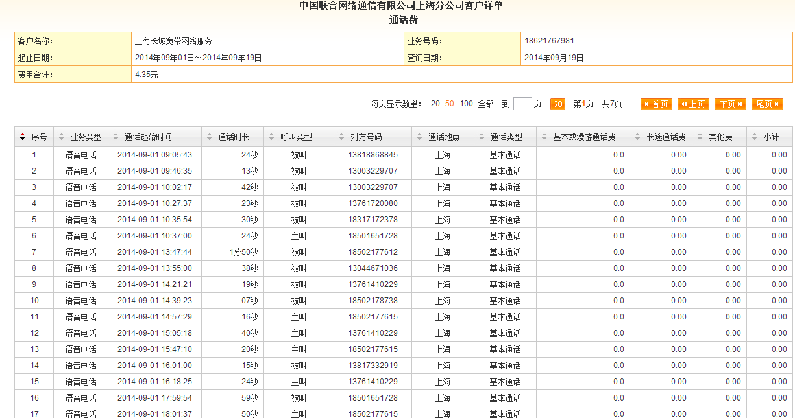
Task: Click the sort icon next to 小计
Action: coord(755,137)
